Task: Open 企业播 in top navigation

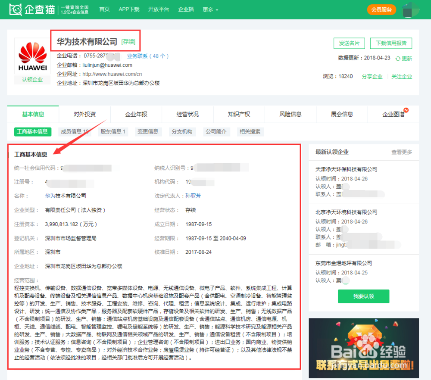Action: click(x=186, y=9)
